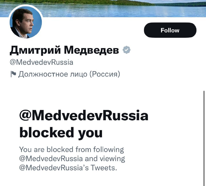Click the vertical scrollbar on the right edge
The height and width of the screenshot is (186, 206).
click(x=204, y=138)
